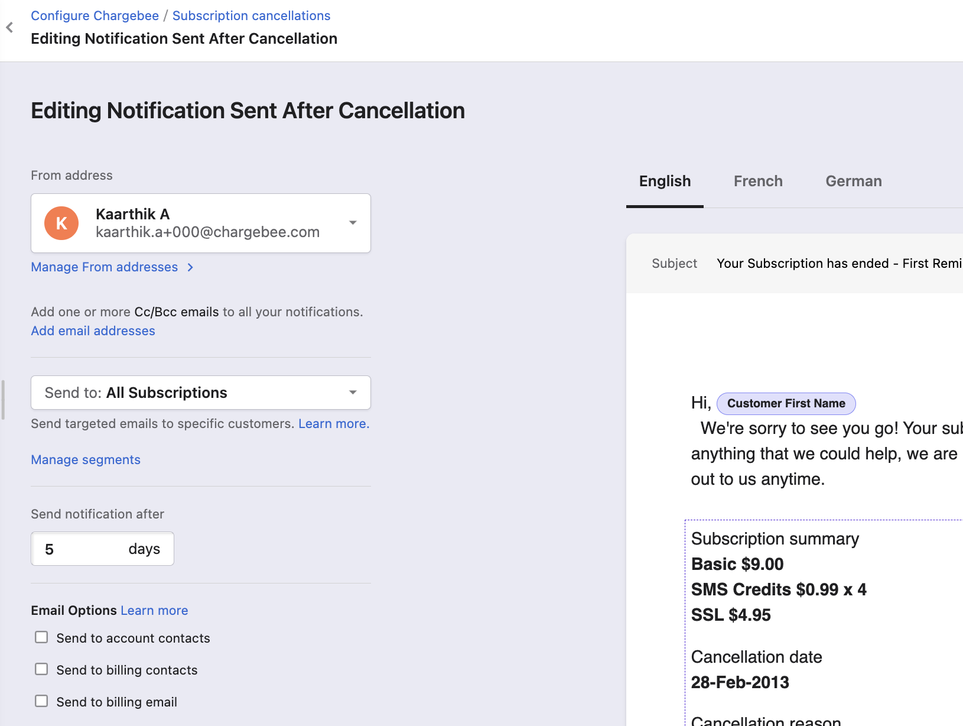Check Send to billing contacts
The height and width of the screenshot is (726, 963).
point(41,669)
